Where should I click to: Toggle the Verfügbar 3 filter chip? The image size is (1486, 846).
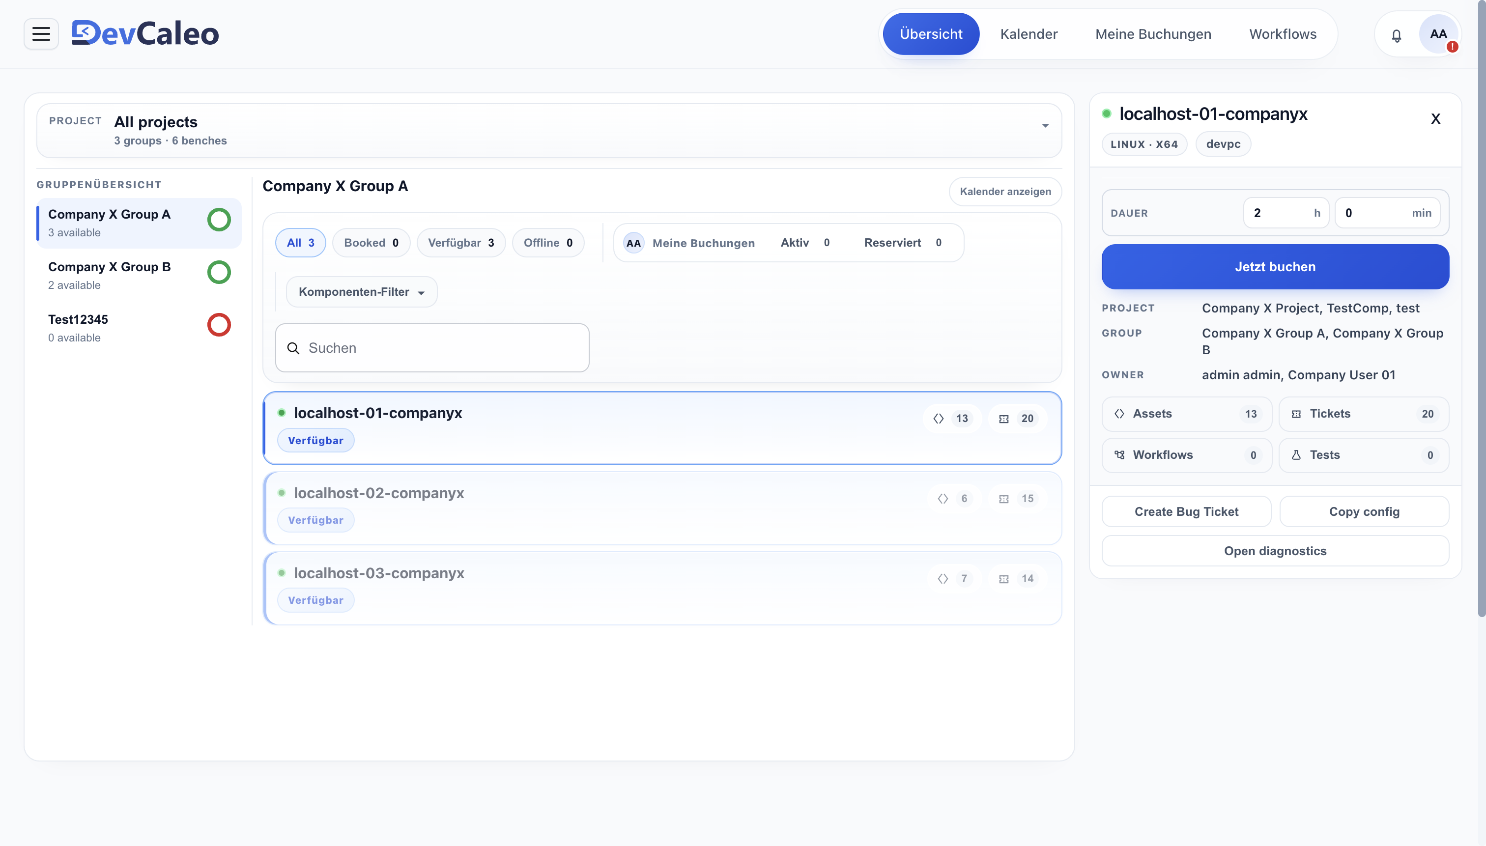coord(461,243)
